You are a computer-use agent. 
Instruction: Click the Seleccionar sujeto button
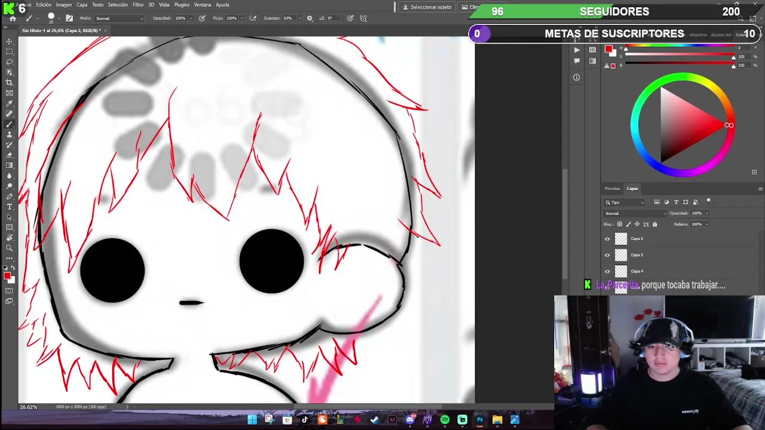(x=427, y=7)
